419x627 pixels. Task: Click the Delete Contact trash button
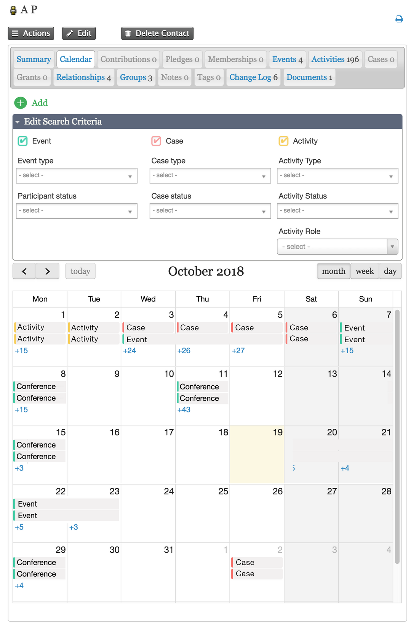coord(157,33)
